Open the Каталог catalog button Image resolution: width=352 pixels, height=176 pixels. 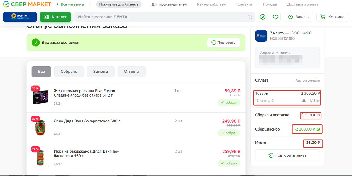point(55,17)
